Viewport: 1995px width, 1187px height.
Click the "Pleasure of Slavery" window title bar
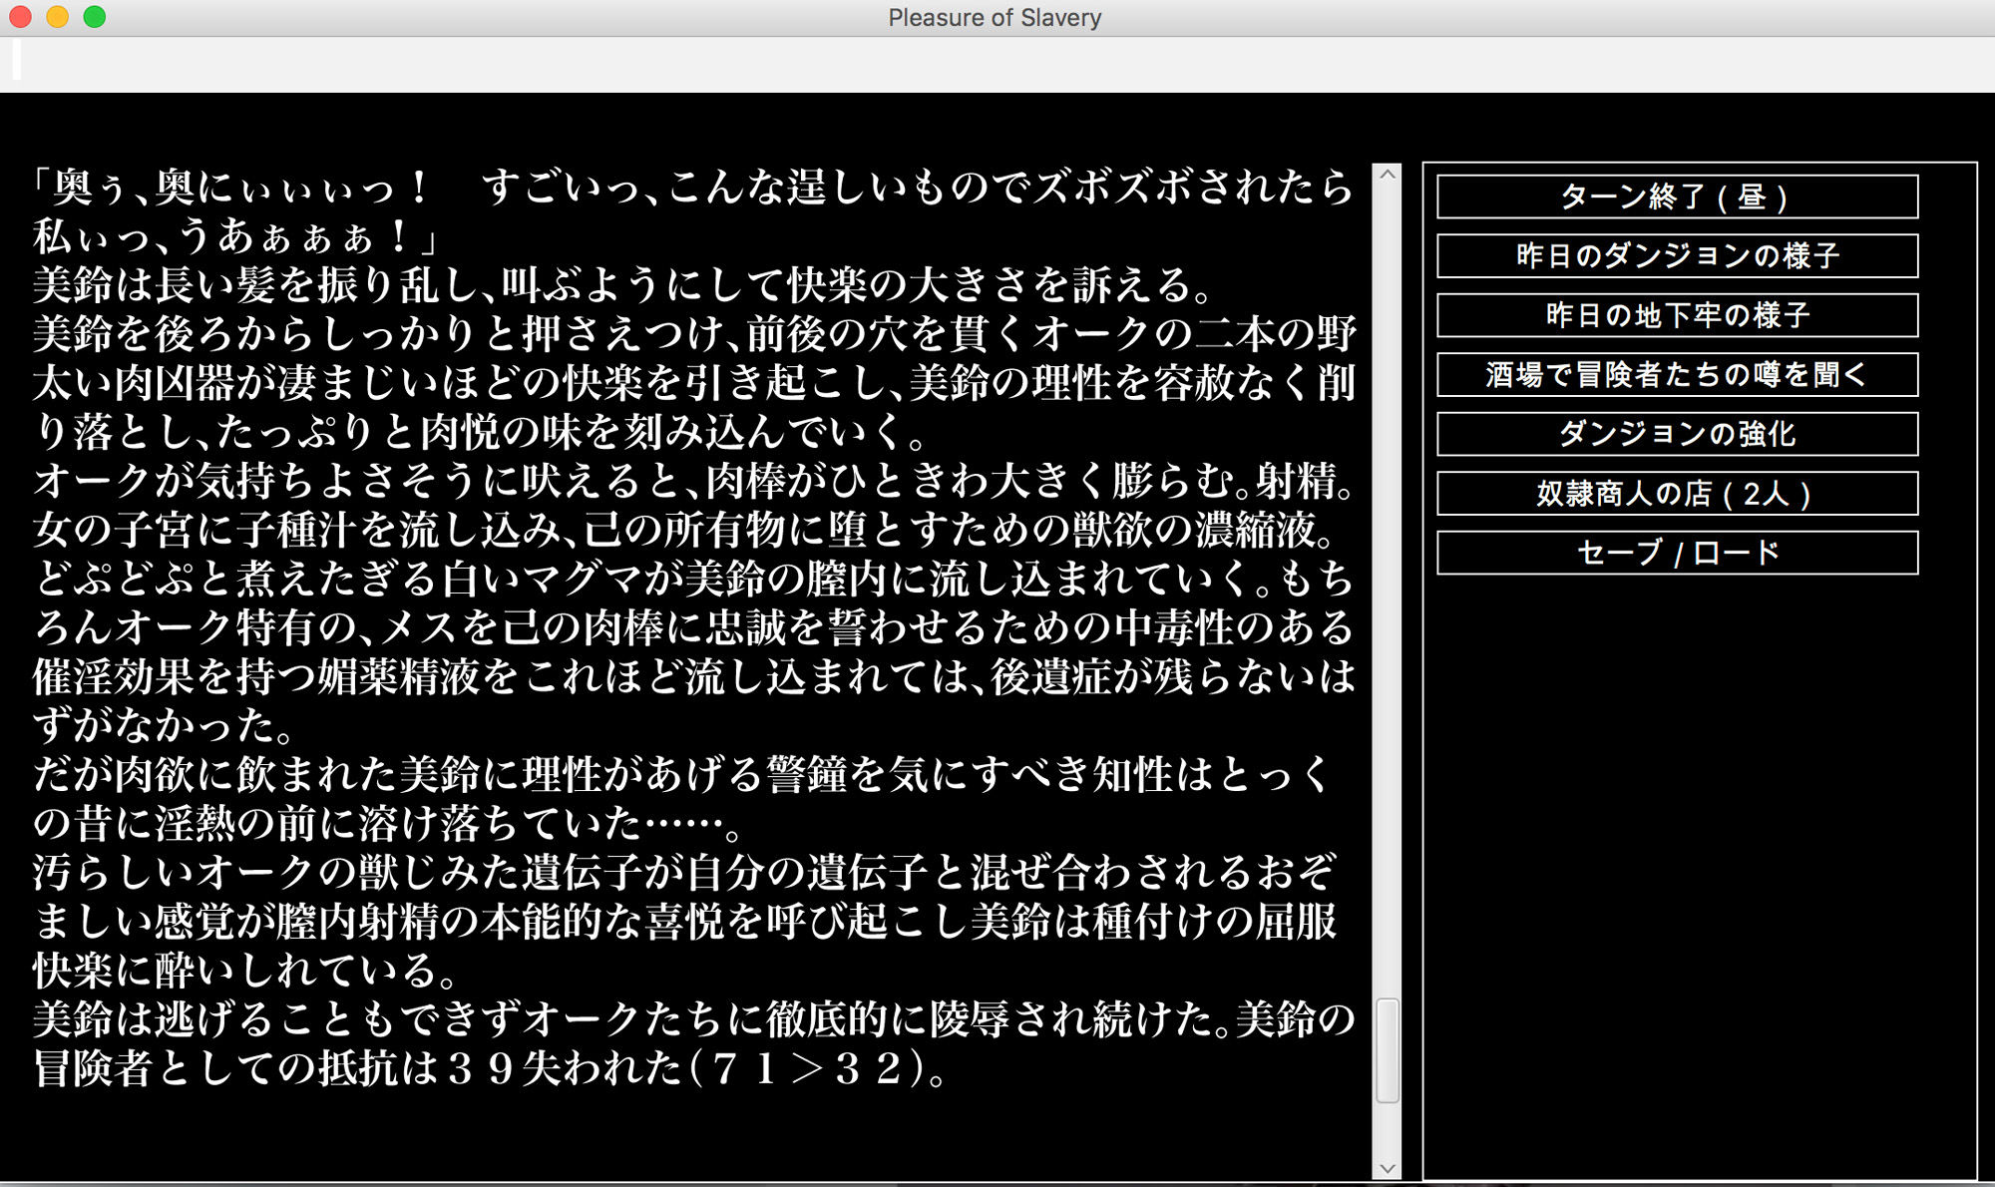[x=993, y=17]
